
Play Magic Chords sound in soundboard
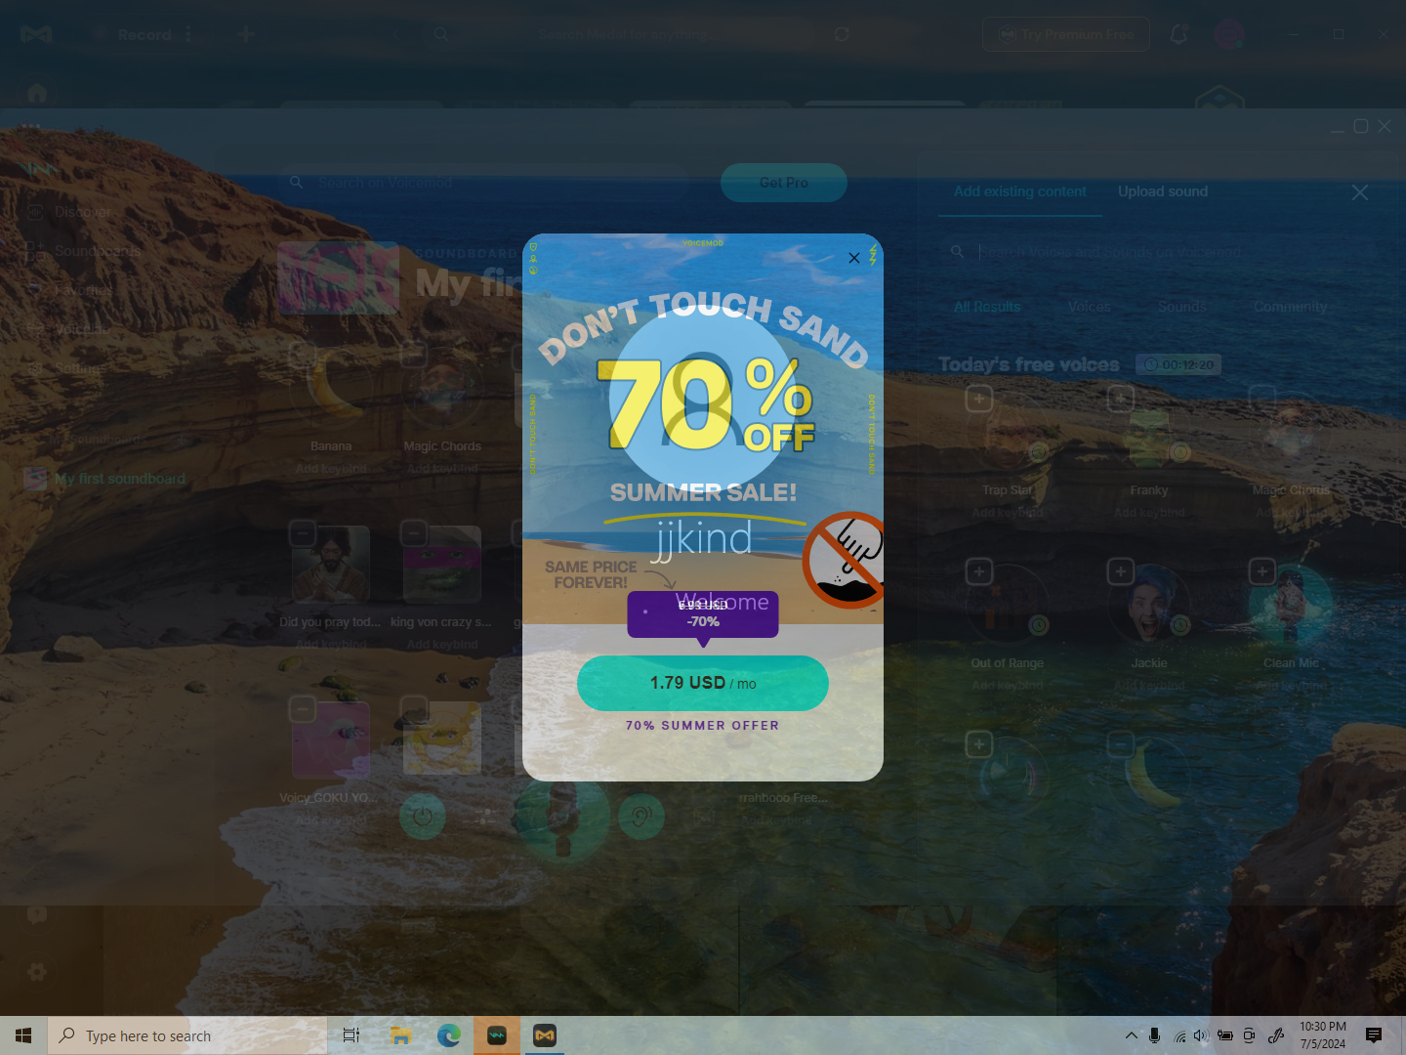(x=442, y=391)
